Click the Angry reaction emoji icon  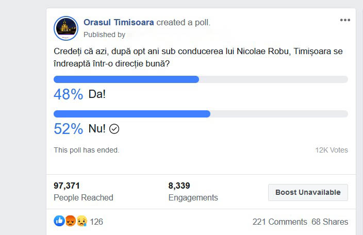tap(71, 221)
